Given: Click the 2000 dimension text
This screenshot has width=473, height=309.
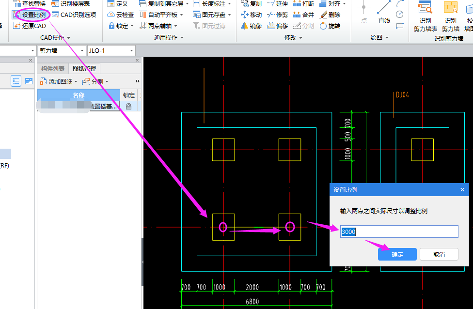Looking at the screenshot, I should 252,287.
